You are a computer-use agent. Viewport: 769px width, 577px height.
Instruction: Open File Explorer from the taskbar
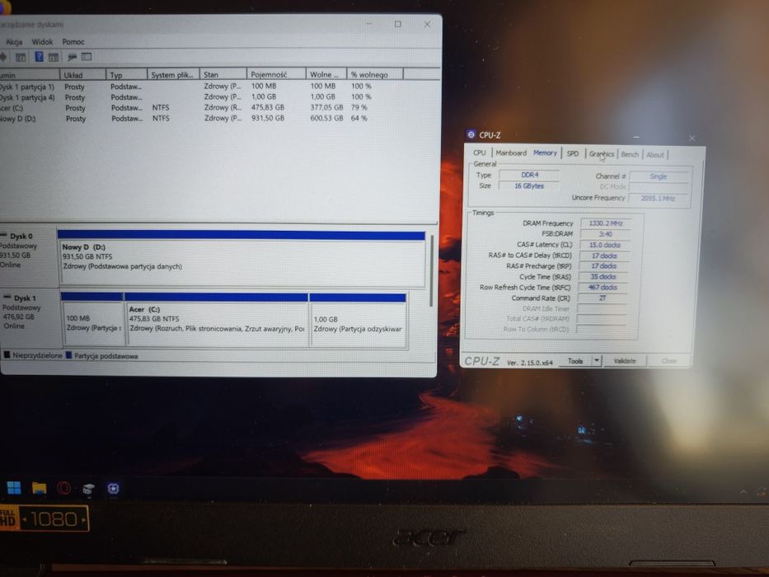pyautogui.click(x=40, y=488)
